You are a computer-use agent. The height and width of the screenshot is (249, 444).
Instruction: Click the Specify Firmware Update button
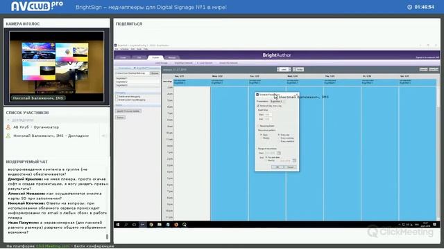pos(128,111)
